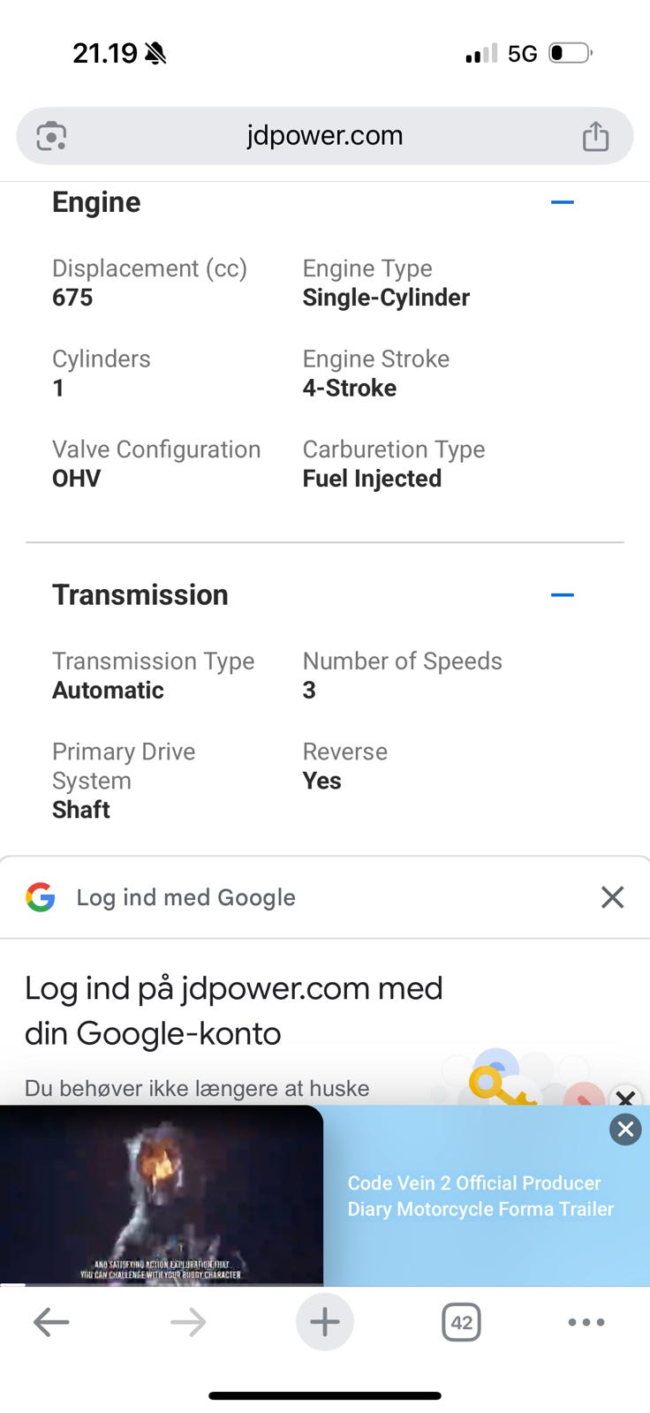Screen dimensions: 650x1413
Task: Open the share sheet icon
Action: pos(595,136)
